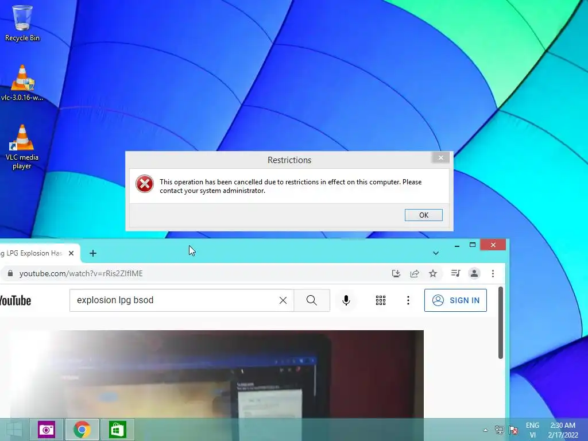Image resolution: width=588 pixels, height=441 pixels.
Task: Select the VLC media player shortcut
Action: tap(22, 147)
